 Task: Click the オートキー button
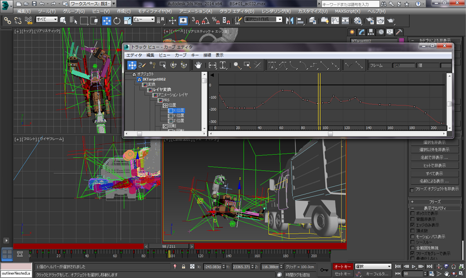pyautogui.click(x=342, y=267)
